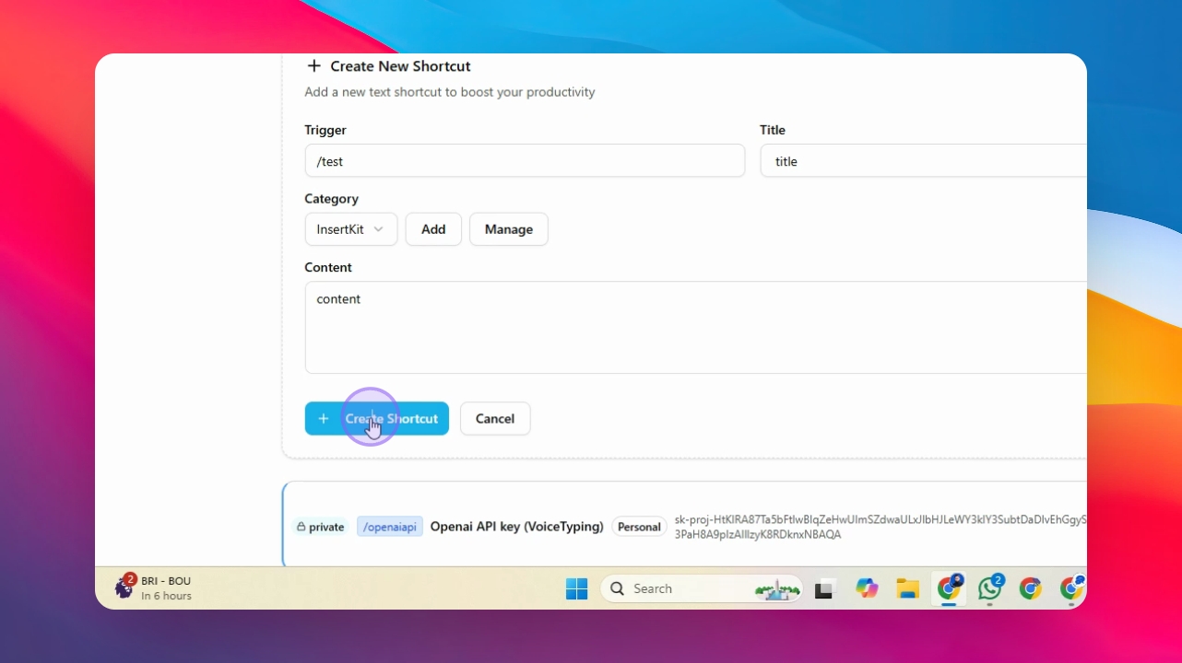This screenshot has width=1182, height=663.
Task: Switch to the active Chrome profile window
Action: [949, 588]
